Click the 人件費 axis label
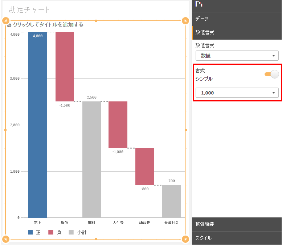Screen dimensions: 282x245 [118, 223]
